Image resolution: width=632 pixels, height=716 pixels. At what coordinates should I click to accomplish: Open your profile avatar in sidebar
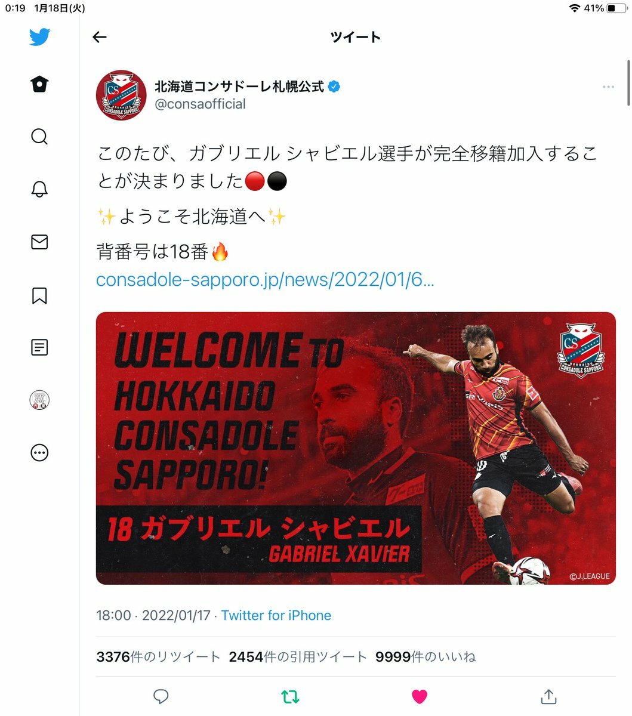[x=39, y=400]
